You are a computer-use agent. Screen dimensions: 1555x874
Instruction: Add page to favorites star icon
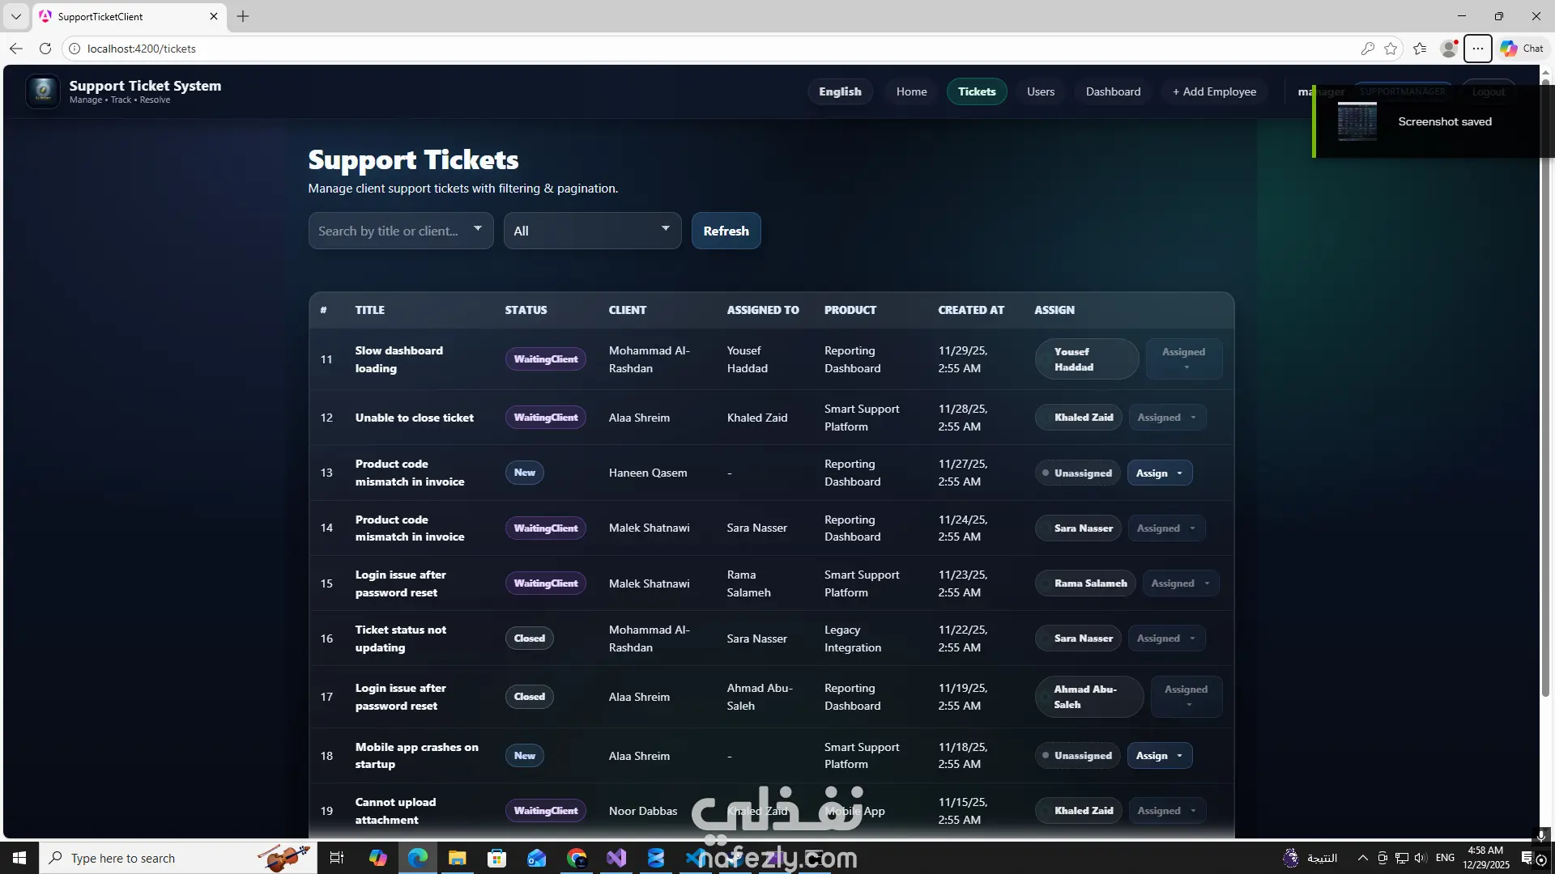point(1391,49)
